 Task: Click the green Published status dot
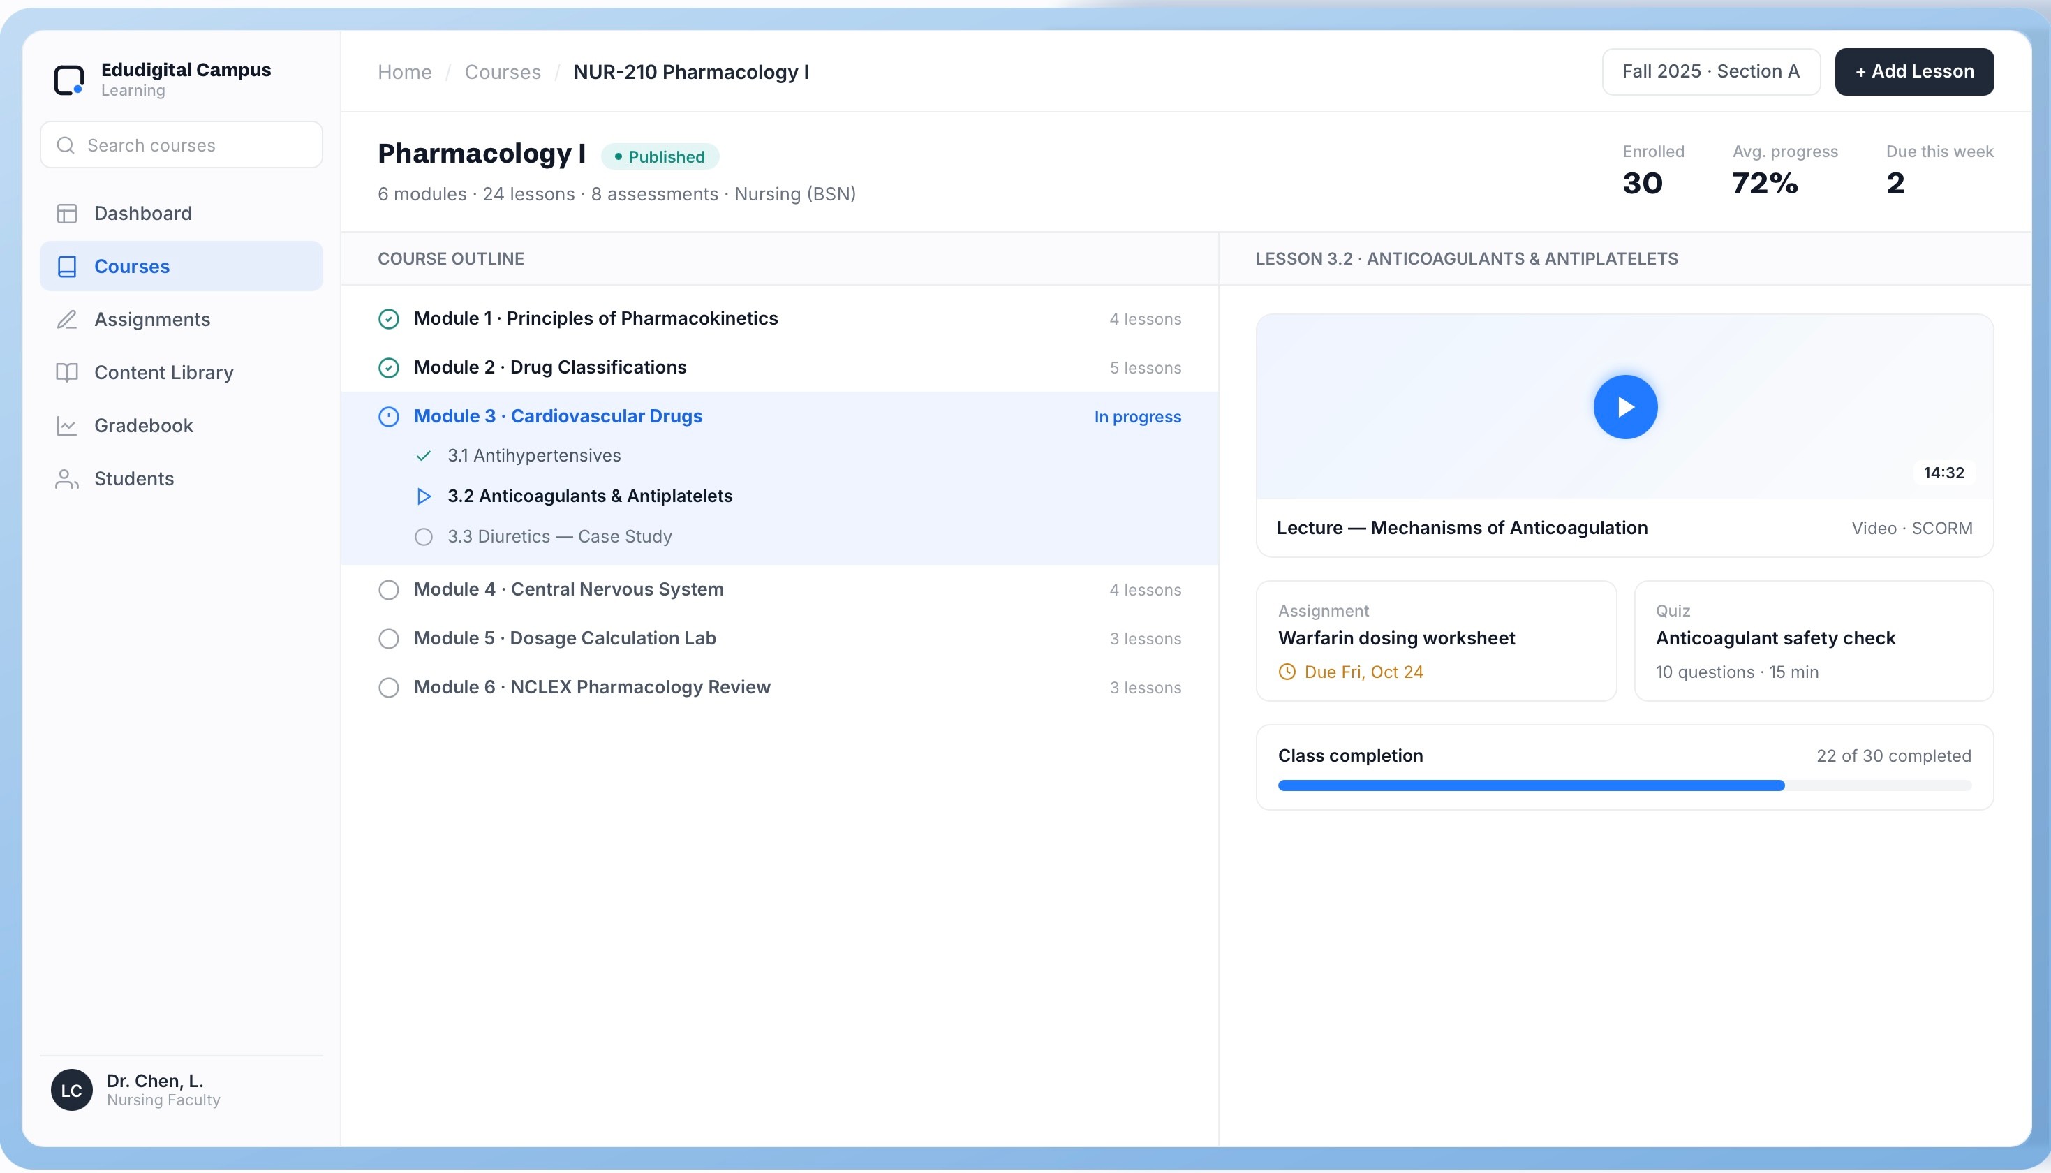pyautogui.click(x=618, y=156)
